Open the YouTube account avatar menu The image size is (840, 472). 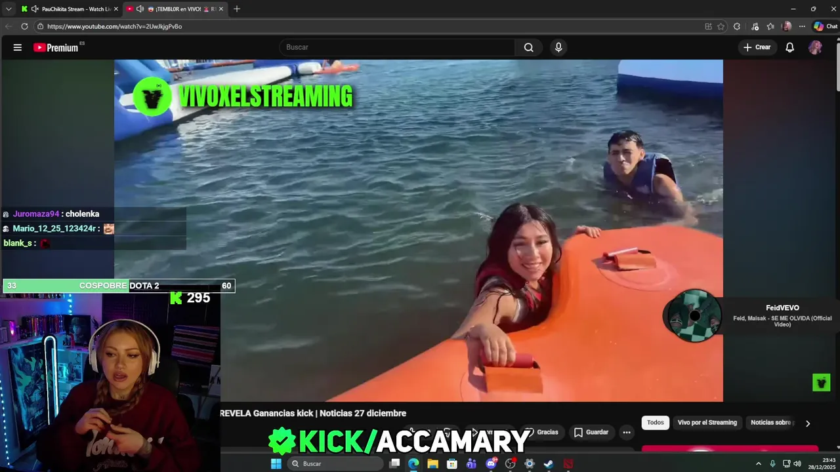(815, 47)
